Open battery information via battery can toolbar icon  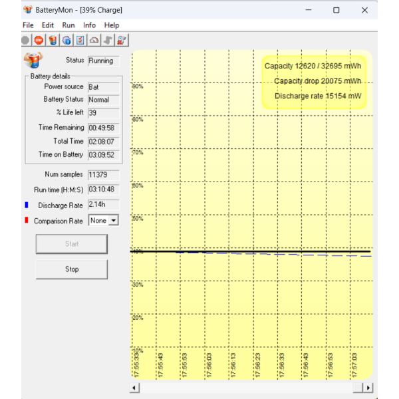[53, 40]
